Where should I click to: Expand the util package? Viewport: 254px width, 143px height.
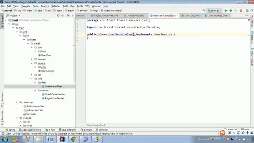click(31, 75)
